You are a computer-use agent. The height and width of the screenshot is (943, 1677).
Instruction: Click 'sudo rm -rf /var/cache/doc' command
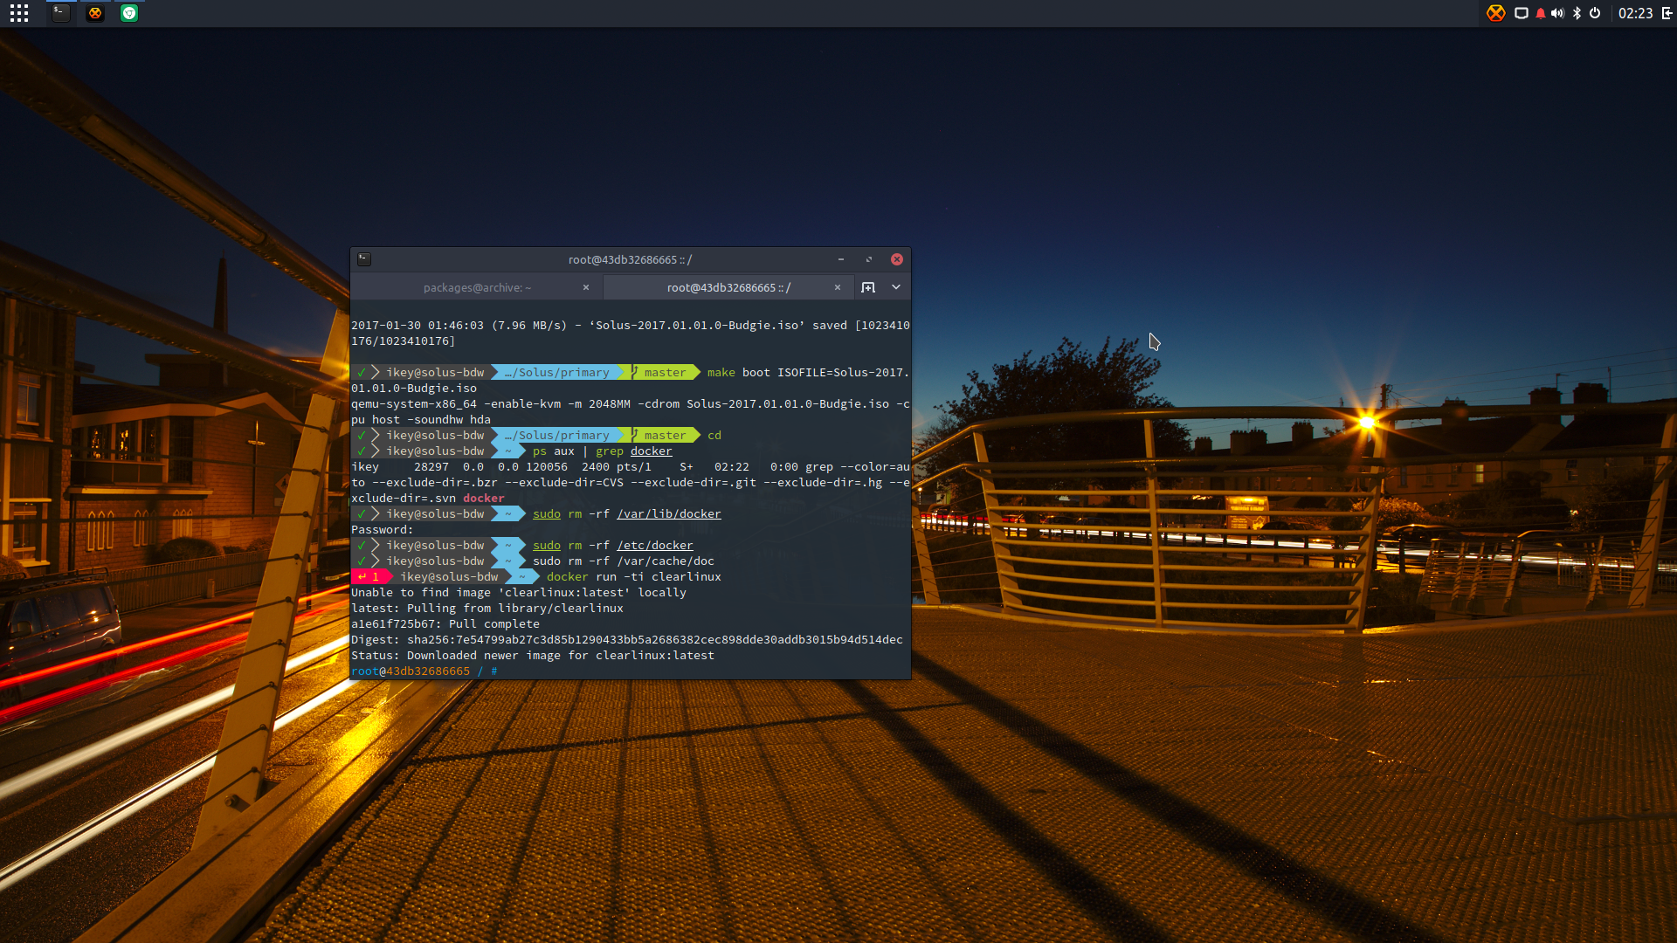pyautogui.click(x=624, y=561)
